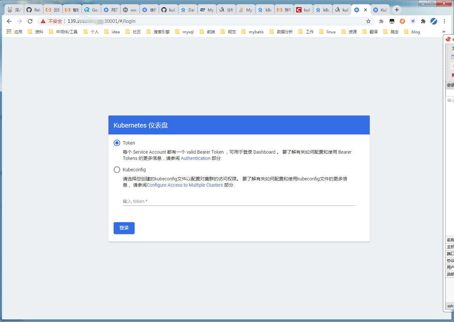
Task: Open the 数据分析 bookmark folder
Action: pyautogui.click(x=281, y=32)
